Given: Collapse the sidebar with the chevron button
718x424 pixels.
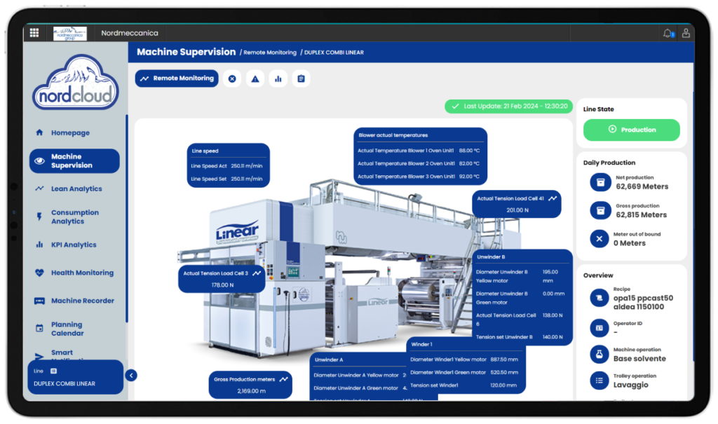Looking at the screenshot, I should click(x=131, y=376).
